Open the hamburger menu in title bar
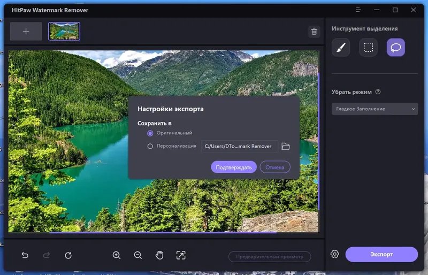 [358, 10]
